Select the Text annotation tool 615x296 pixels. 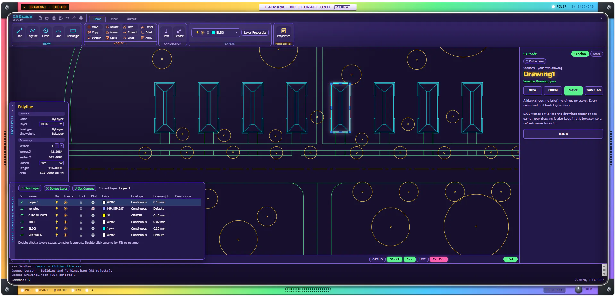[x=166, y=32]
